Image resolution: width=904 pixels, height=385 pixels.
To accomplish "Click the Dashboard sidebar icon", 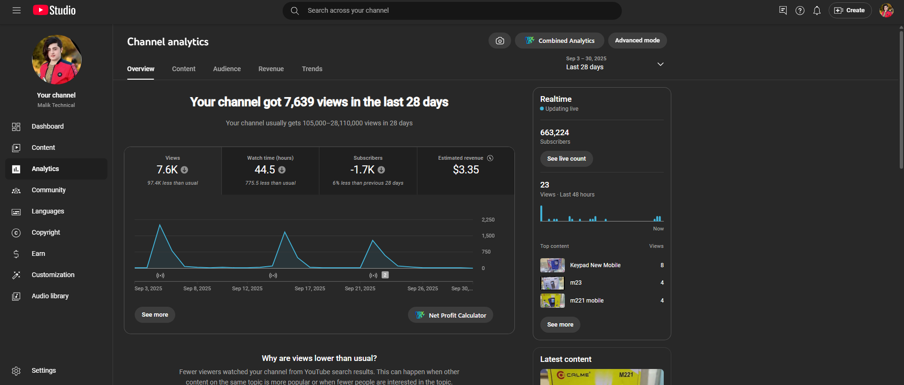I will click(x=16, y=127).
